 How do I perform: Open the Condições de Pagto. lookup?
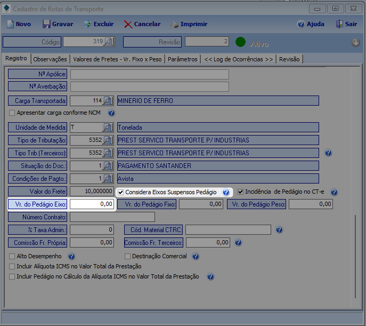108,179
